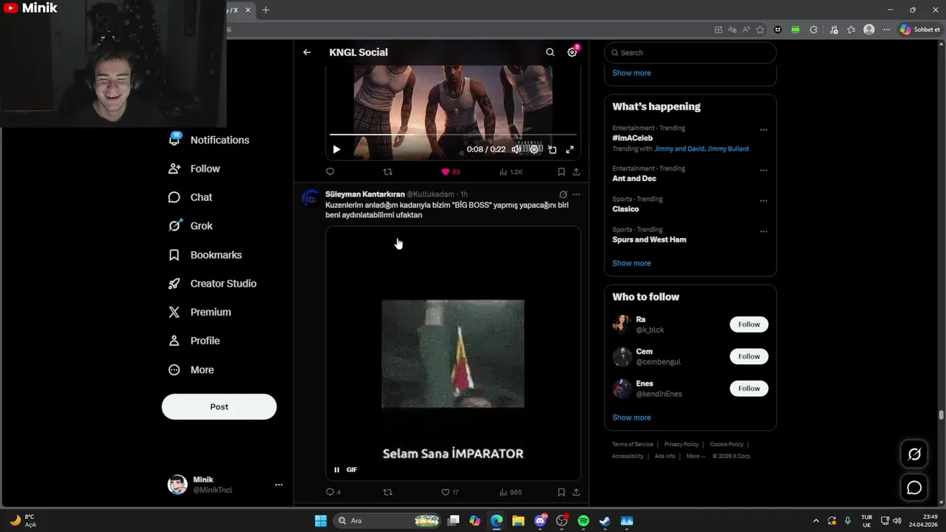Open Notifications in the sidebar
946x532 pixels.
pos(209,140)
